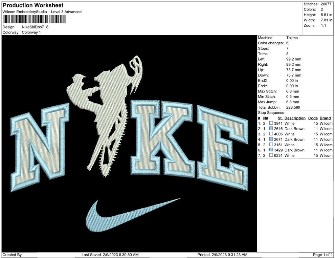The height and width of the screenshot is (258, 335).
Task: Click the NIKE embroidery design preview
Action: [129, 144]
